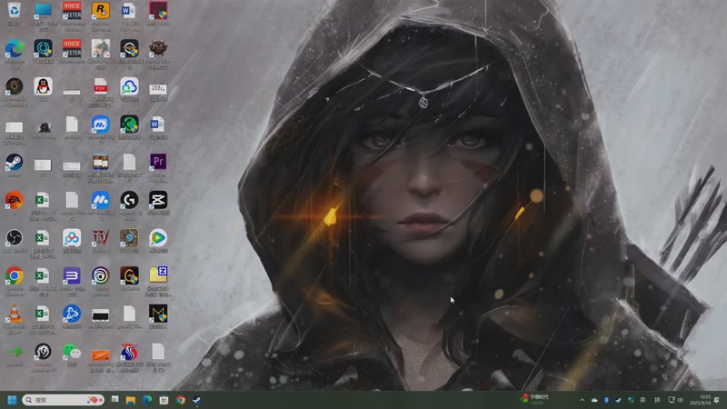The image size is (727, 409).
Task: Open Google Chrome from the taskbar
Action: tap(181, 400)
